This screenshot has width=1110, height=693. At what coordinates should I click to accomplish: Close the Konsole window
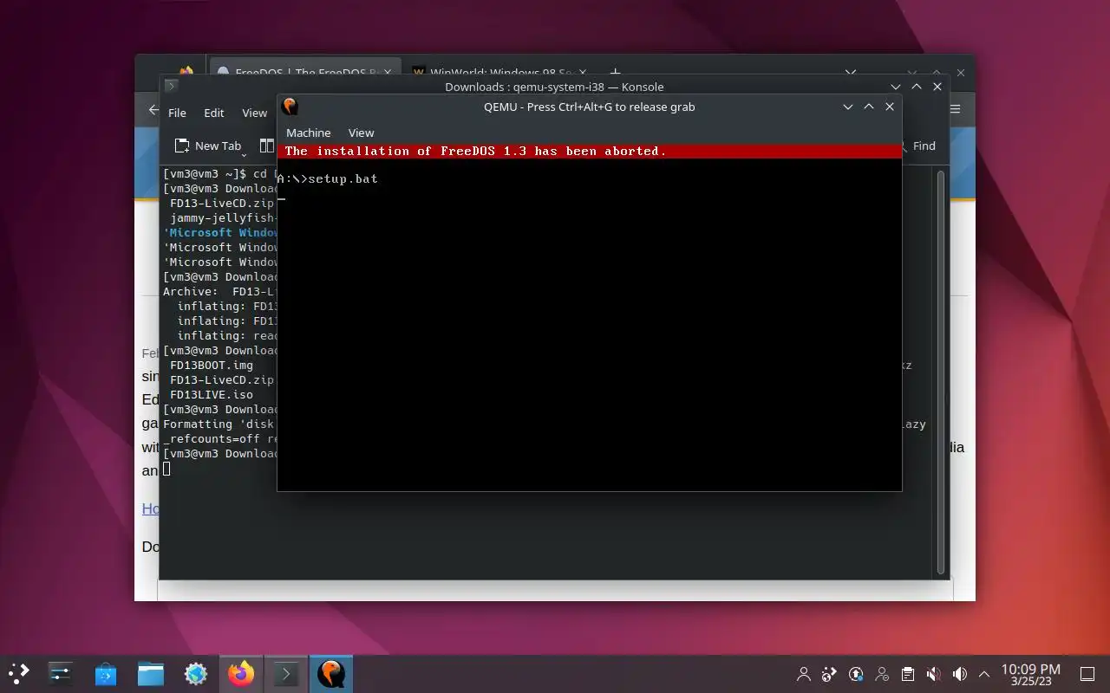coord(937,87)
